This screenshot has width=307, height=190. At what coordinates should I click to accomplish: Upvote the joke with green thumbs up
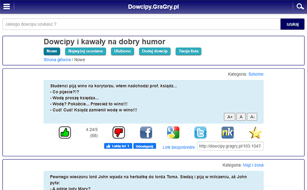(x=65, y=132)
